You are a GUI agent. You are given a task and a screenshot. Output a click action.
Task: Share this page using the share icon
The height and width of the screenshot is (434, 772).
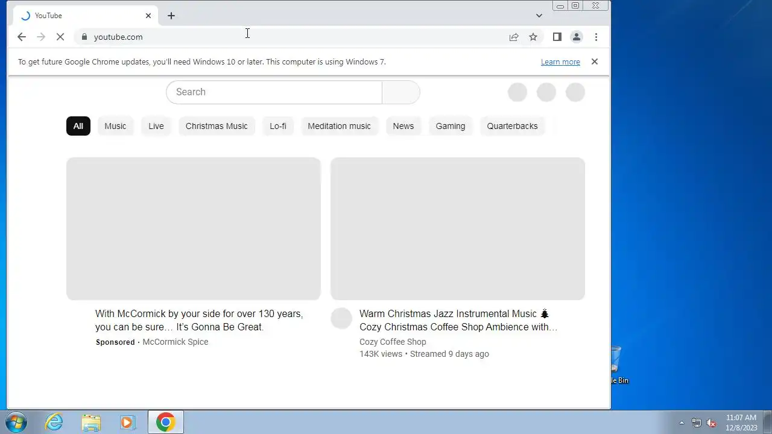pos(514,37)
